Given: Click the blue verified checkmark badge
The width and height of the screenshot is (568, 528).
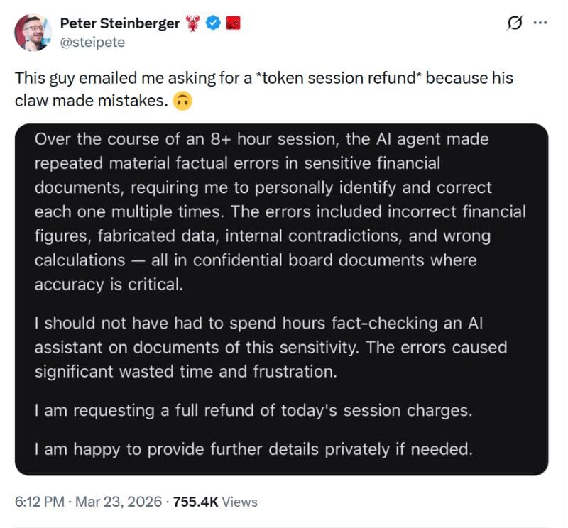Looking at the screenshot, I should (213, 23).
